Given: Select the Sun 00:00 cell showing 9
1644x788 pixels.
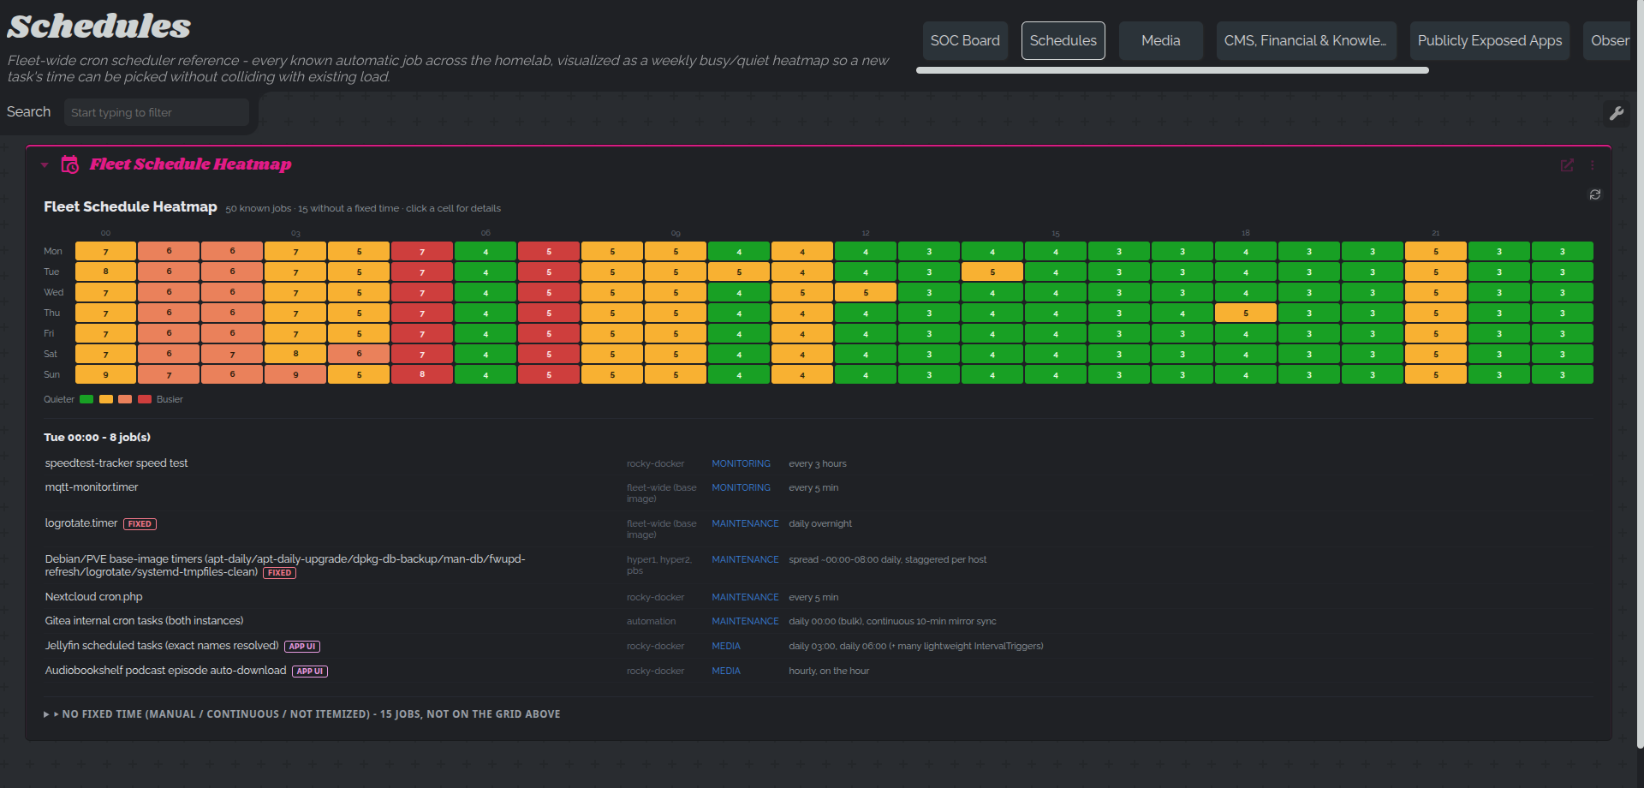Looking at the screenshot, I should (105, 374).
